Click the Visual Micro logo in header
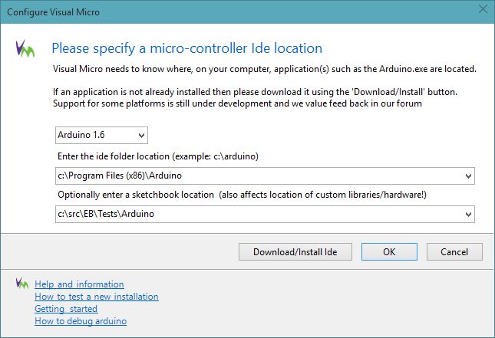This screenshot has width=495, height=338. point(25,48)
